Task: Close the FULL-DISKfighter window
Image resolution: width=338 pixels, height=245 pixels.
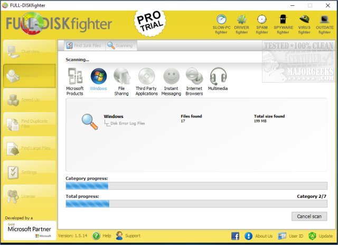Action: click(x=327, y=5)
